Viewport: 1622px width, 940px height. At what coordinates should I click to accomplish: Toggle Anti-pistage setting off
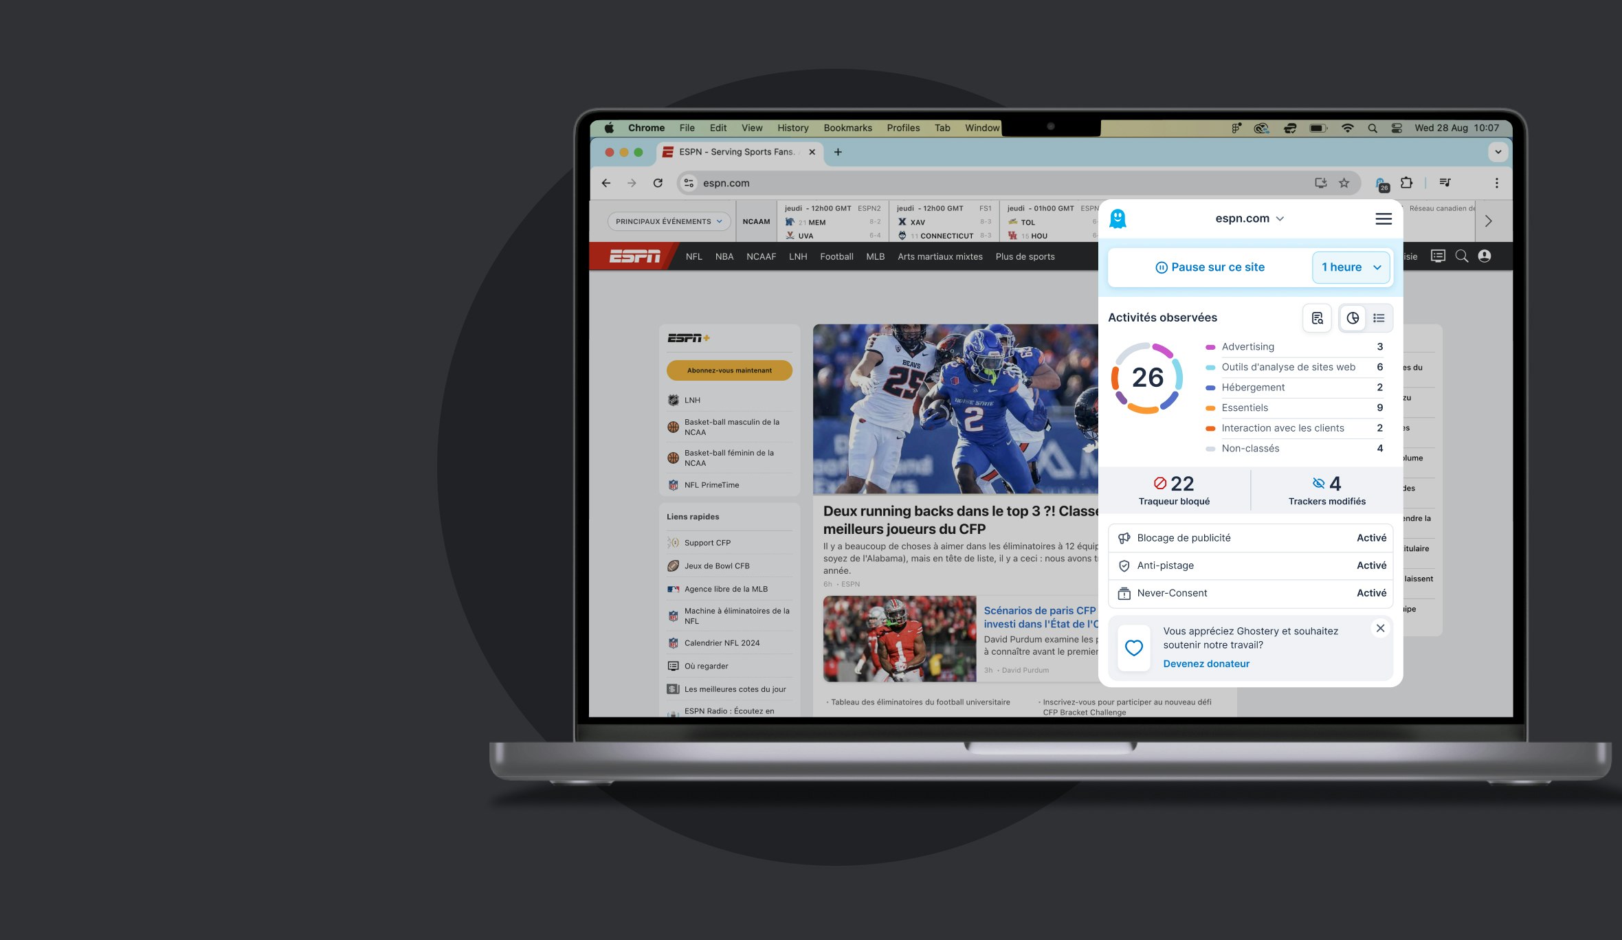pos(1370,565)
